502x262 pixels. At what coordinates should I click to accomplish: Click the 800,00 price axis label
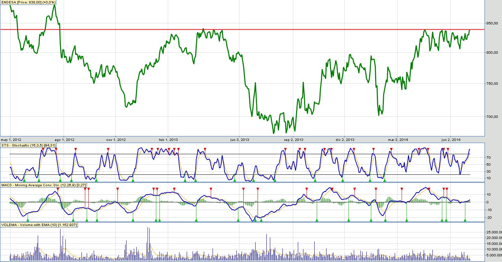pos(492,52)
